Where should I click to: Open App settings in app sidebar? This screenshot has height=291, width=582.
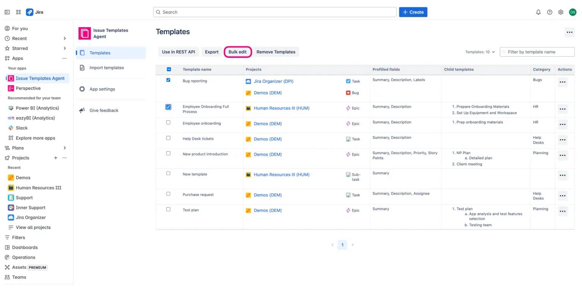pos(102,89)
